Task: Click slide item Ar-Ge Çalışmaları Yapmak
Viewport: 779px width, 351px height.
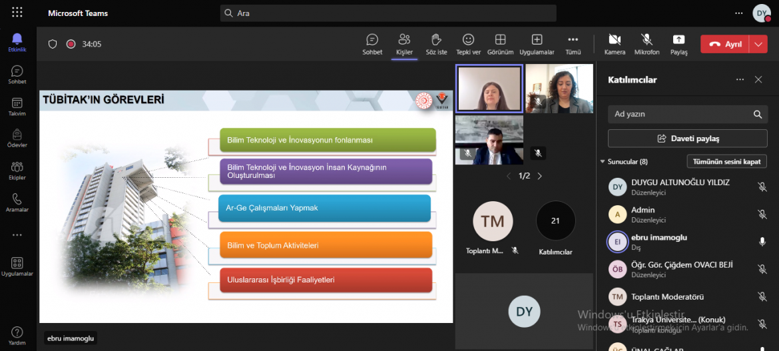Action: pyautogui.click(x=324, y=208)
